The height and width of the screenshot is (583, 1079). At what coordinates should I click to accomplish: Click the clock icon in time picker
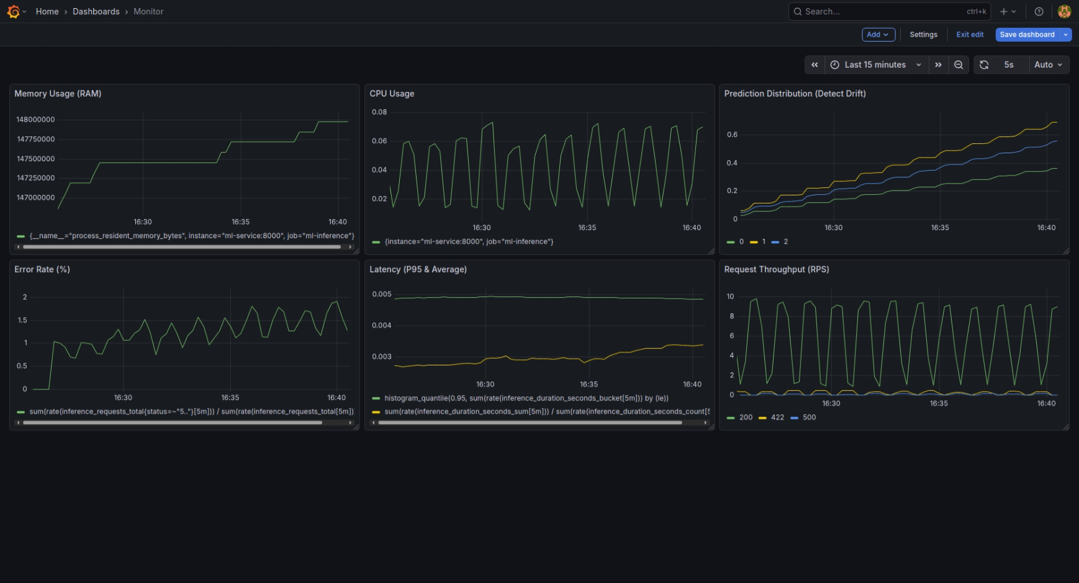[x=835, y=65]
